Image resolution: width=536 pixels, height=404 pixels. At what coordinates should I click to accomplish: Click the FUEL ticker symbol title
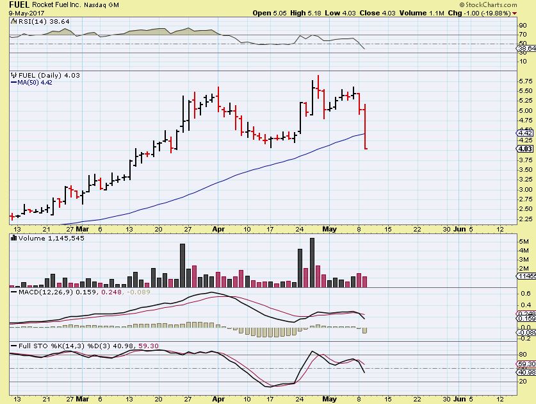point(19,4)
